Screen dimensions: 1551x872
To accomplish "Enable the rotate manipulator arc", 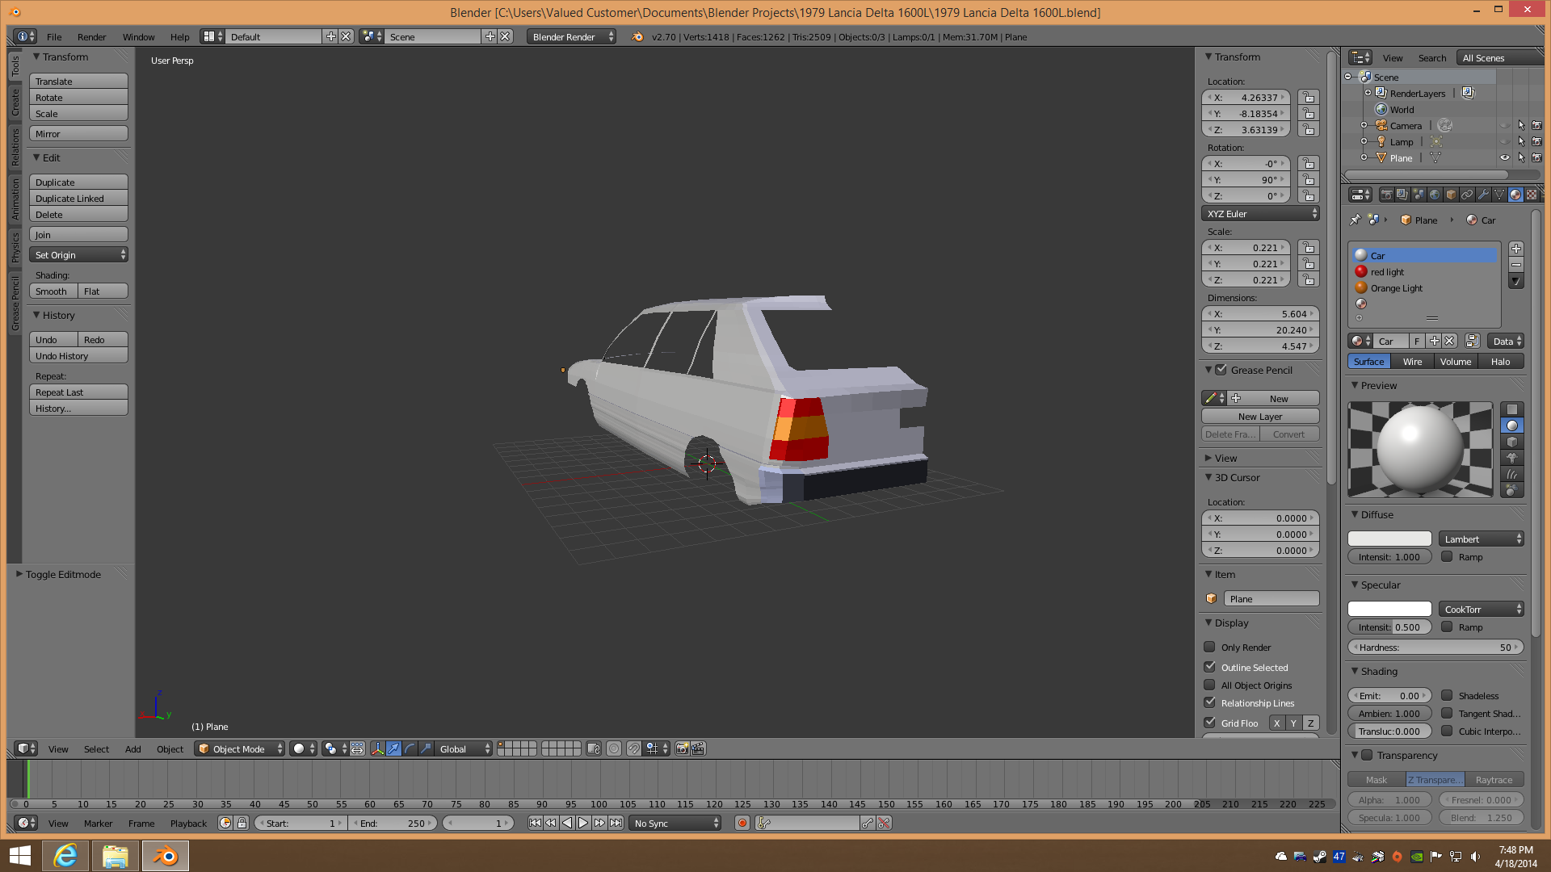I will (410, 748).
